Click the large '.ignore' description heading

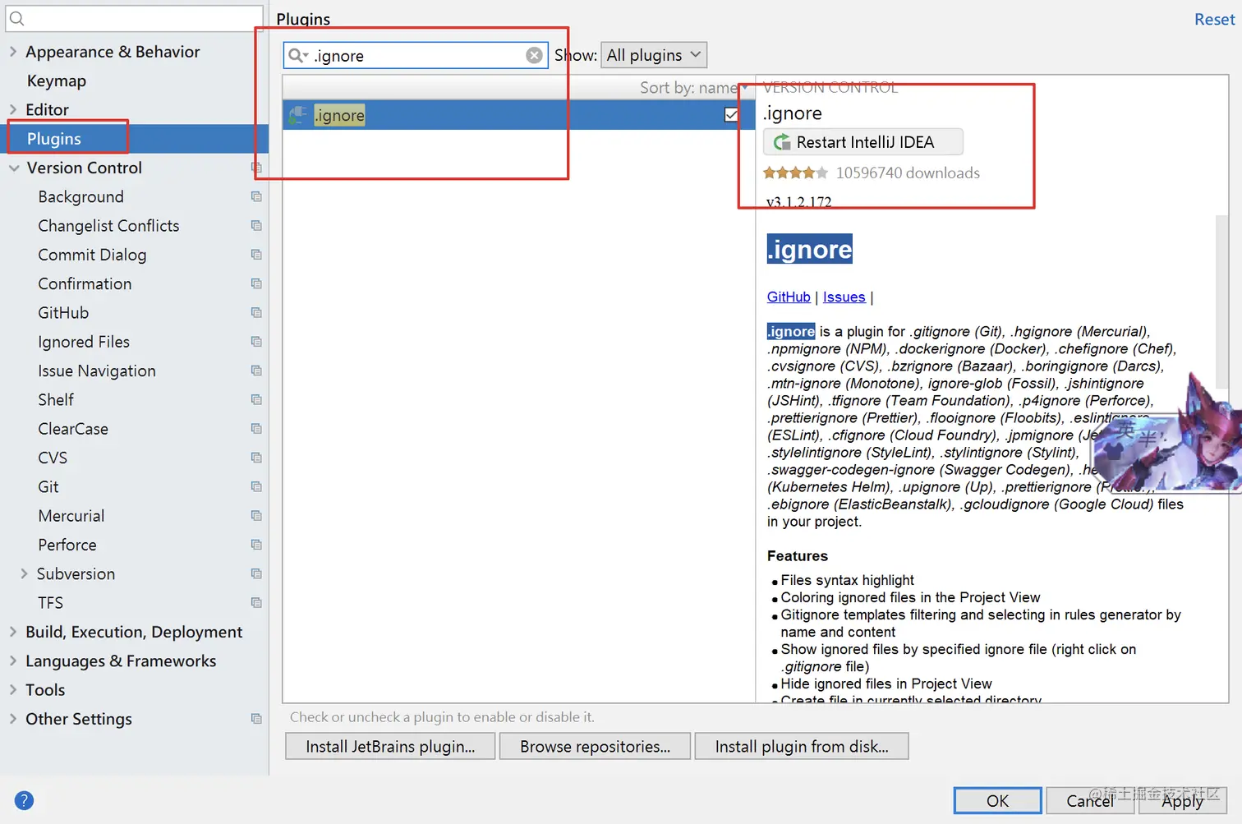point(809,249)
